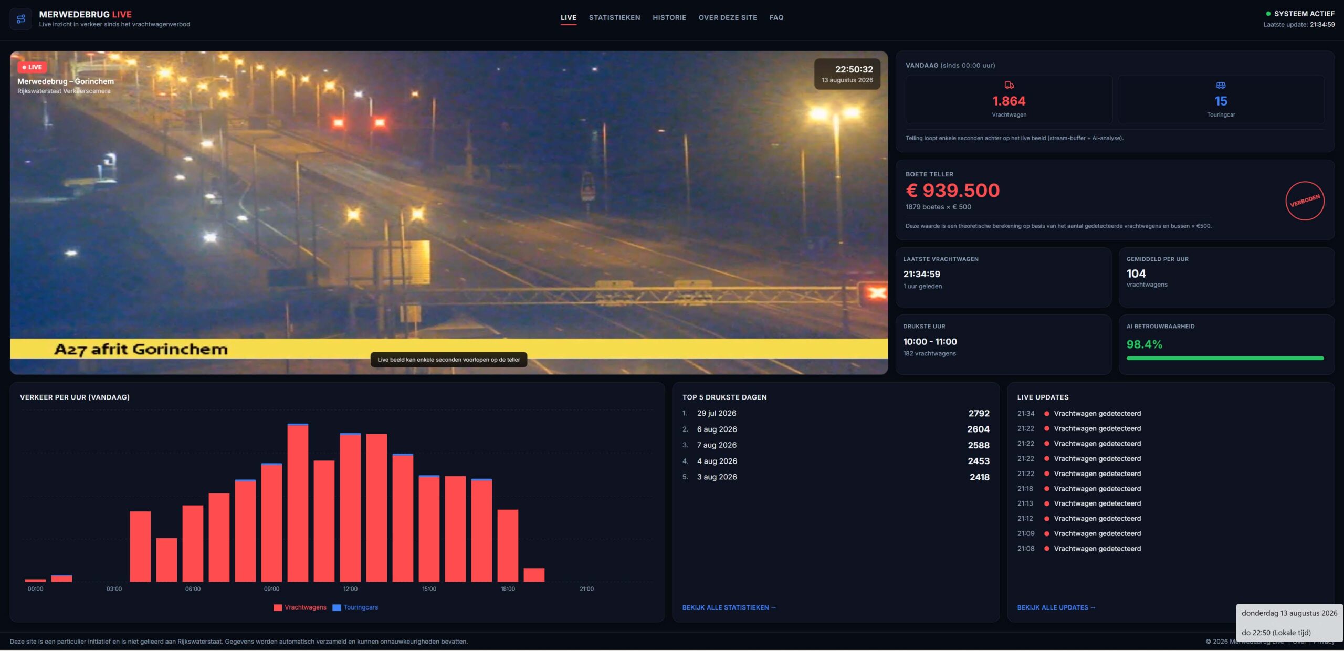1344x651 pixels.
Task: Click the camera timestamp overlay 22:50:32
Action: 847,74
